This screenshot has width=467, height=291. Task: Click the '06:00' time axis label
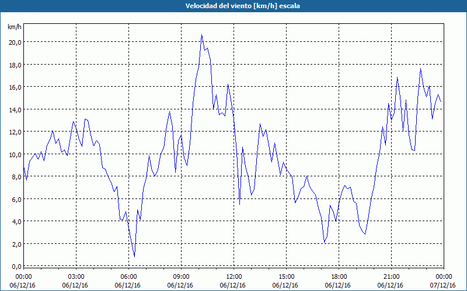tap(128, 277)
